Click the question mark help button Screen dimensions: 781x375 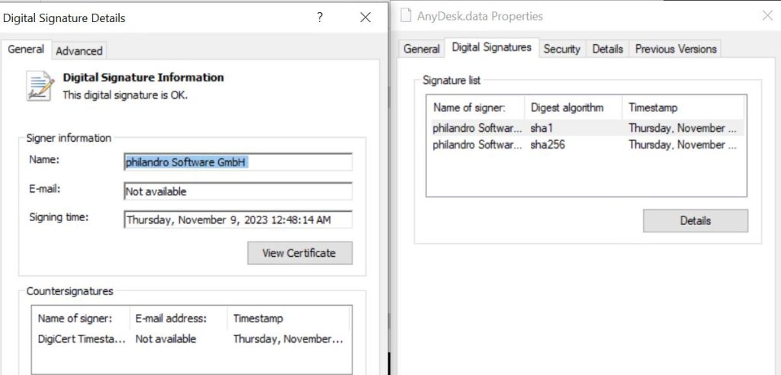(x=320, y=18)
